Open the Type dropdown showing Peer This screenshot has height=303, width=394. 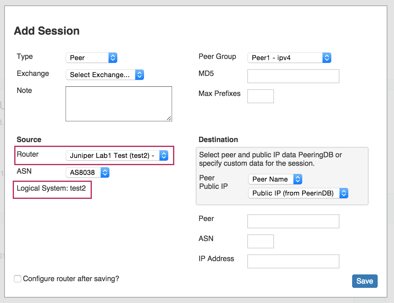pos(91,58)
